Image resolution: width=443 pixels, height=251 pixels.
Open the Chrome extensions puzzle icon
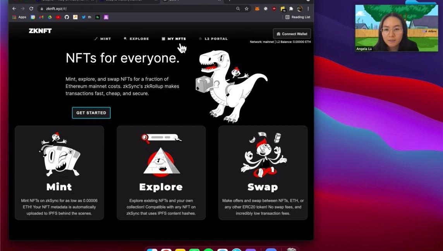291,9
